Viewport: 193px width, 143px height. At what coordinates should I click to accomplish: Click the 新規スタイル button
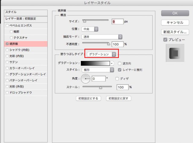(175, 32)
